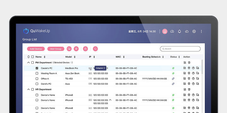
Task: Sort by Name column arrows
Action: (x=44, y=57)
